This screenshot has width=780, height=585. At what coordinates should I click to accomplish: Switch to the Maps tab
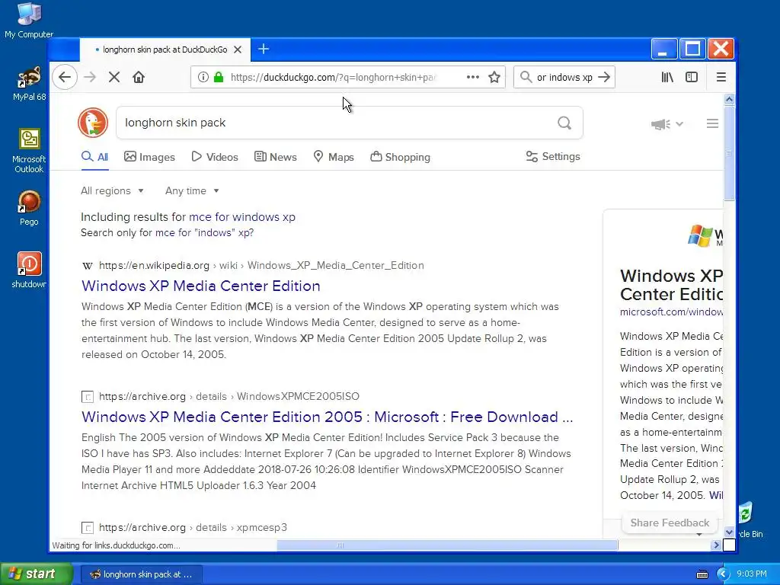[x=334, y=157]
